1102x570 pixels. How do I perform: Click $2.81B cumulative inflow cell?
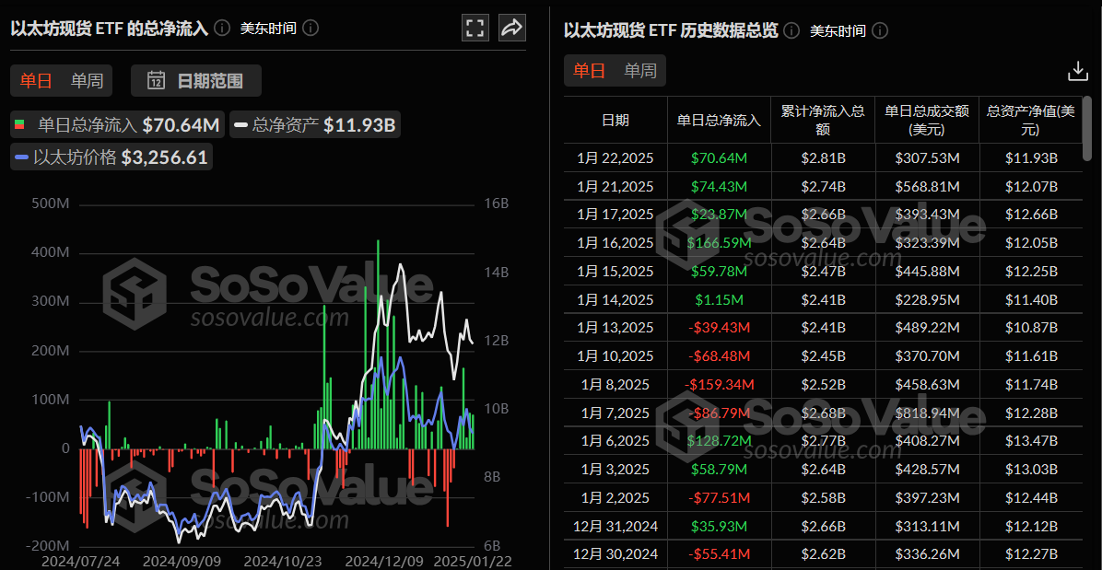[x=823, y=158]
